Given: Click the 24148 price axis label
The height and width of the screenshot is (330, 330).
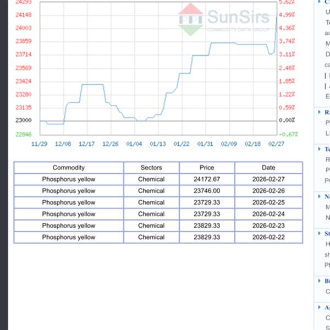Looking at the screenshot, I should [x=24, y=15].
